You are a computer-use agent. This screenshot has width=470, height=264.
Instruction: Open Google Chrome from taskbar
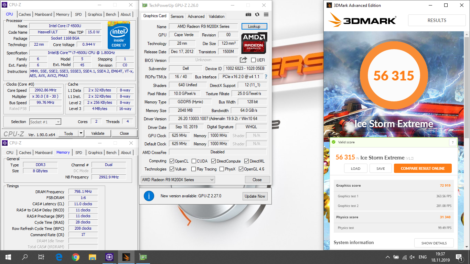[76, 257]
